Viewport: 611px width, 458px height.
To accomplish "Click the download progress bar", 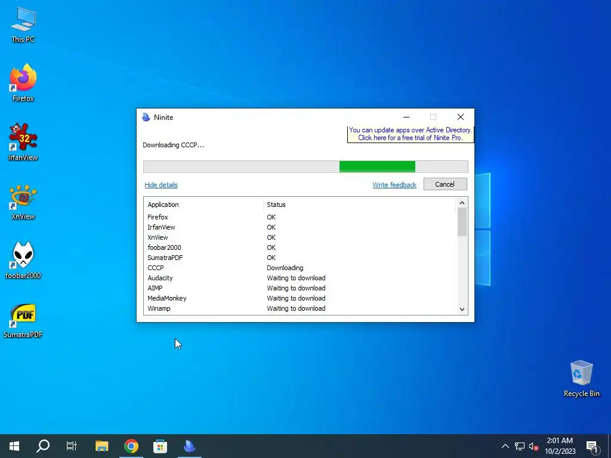I will (305, 167).
